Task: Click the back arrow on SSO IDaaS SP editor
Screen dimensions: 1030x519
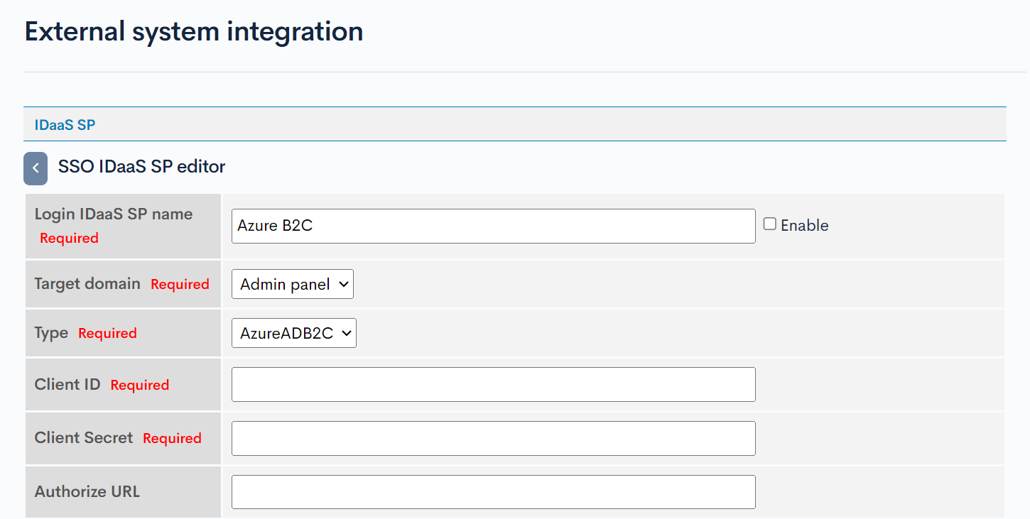Action: (x=35, y=168)
